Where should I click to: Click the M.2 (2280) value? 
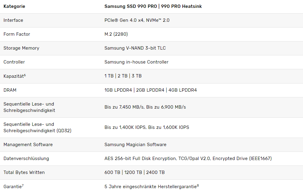116,34
